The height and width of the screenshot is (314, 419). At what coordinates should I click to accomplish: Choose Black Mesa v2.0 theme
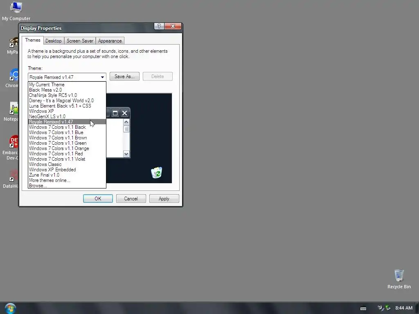pyautogui.click(x=67, y=90)
